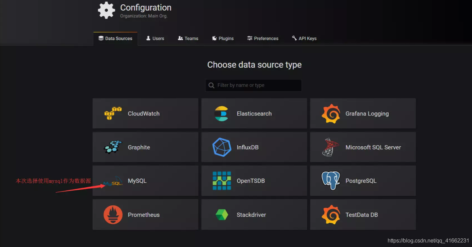Go to the API Keys tab

click(304, 39)
